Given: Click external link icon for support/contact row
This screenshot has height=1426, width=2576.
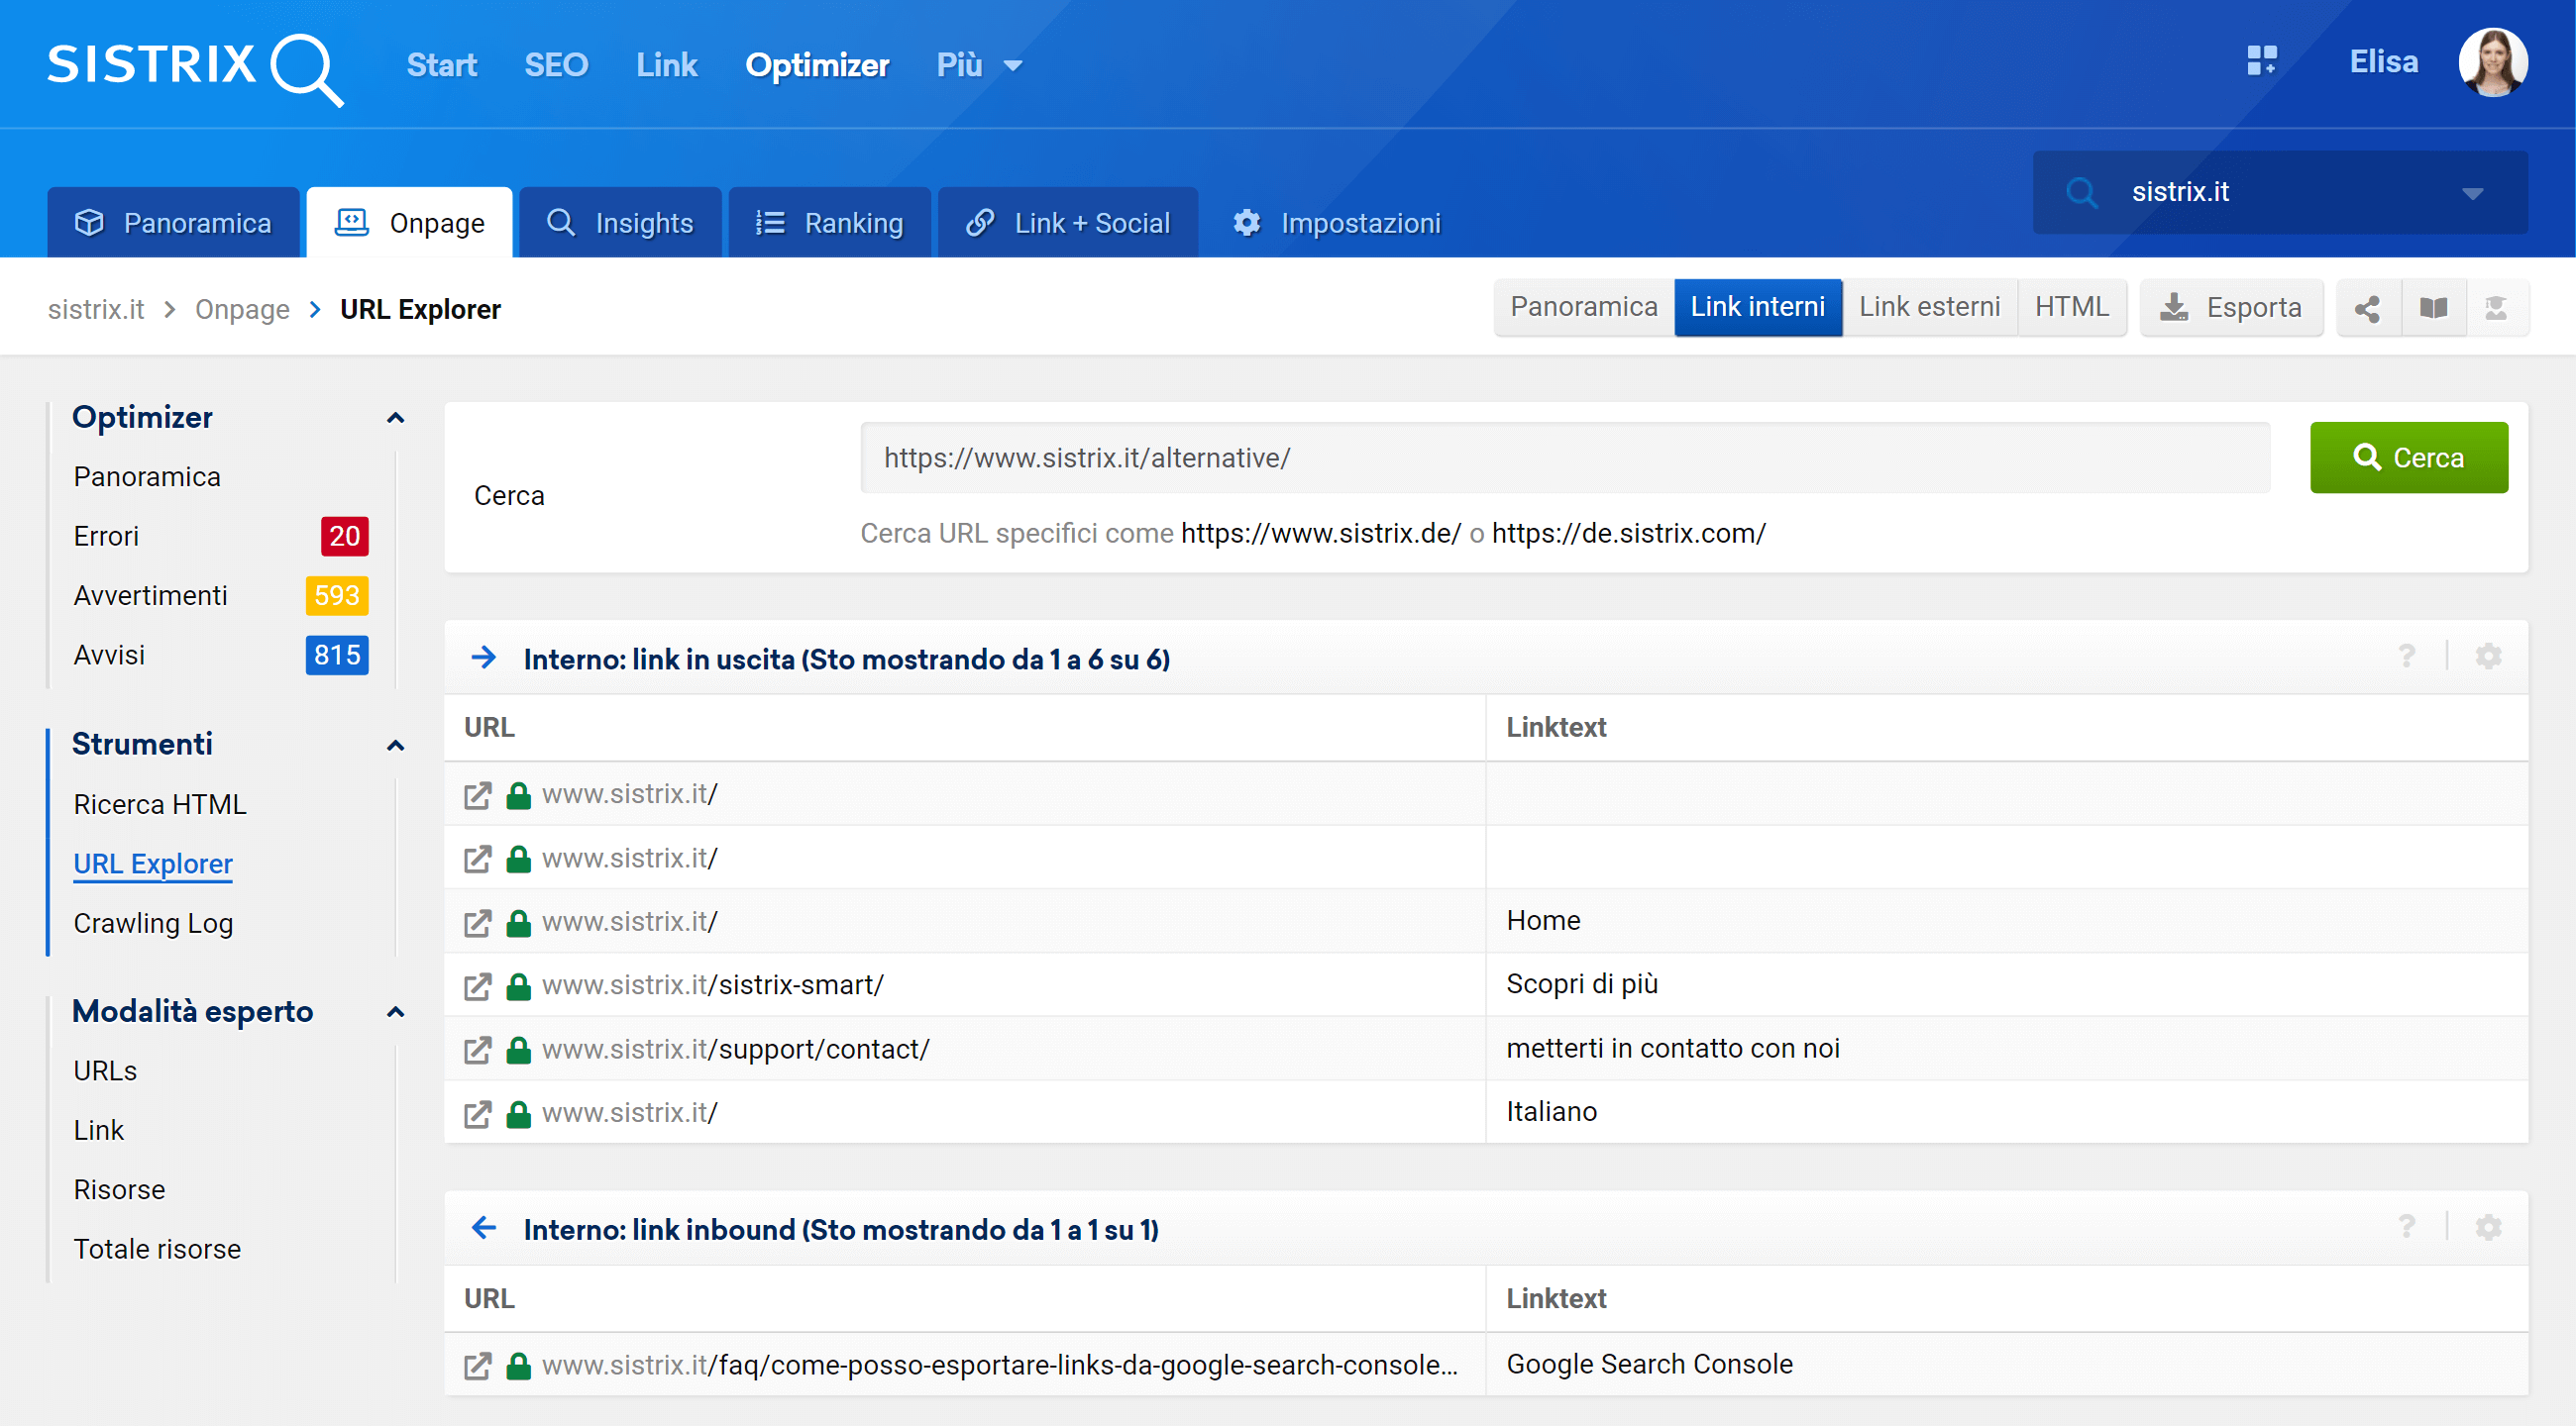Looking at the screenshot, I should point(478,1051).
